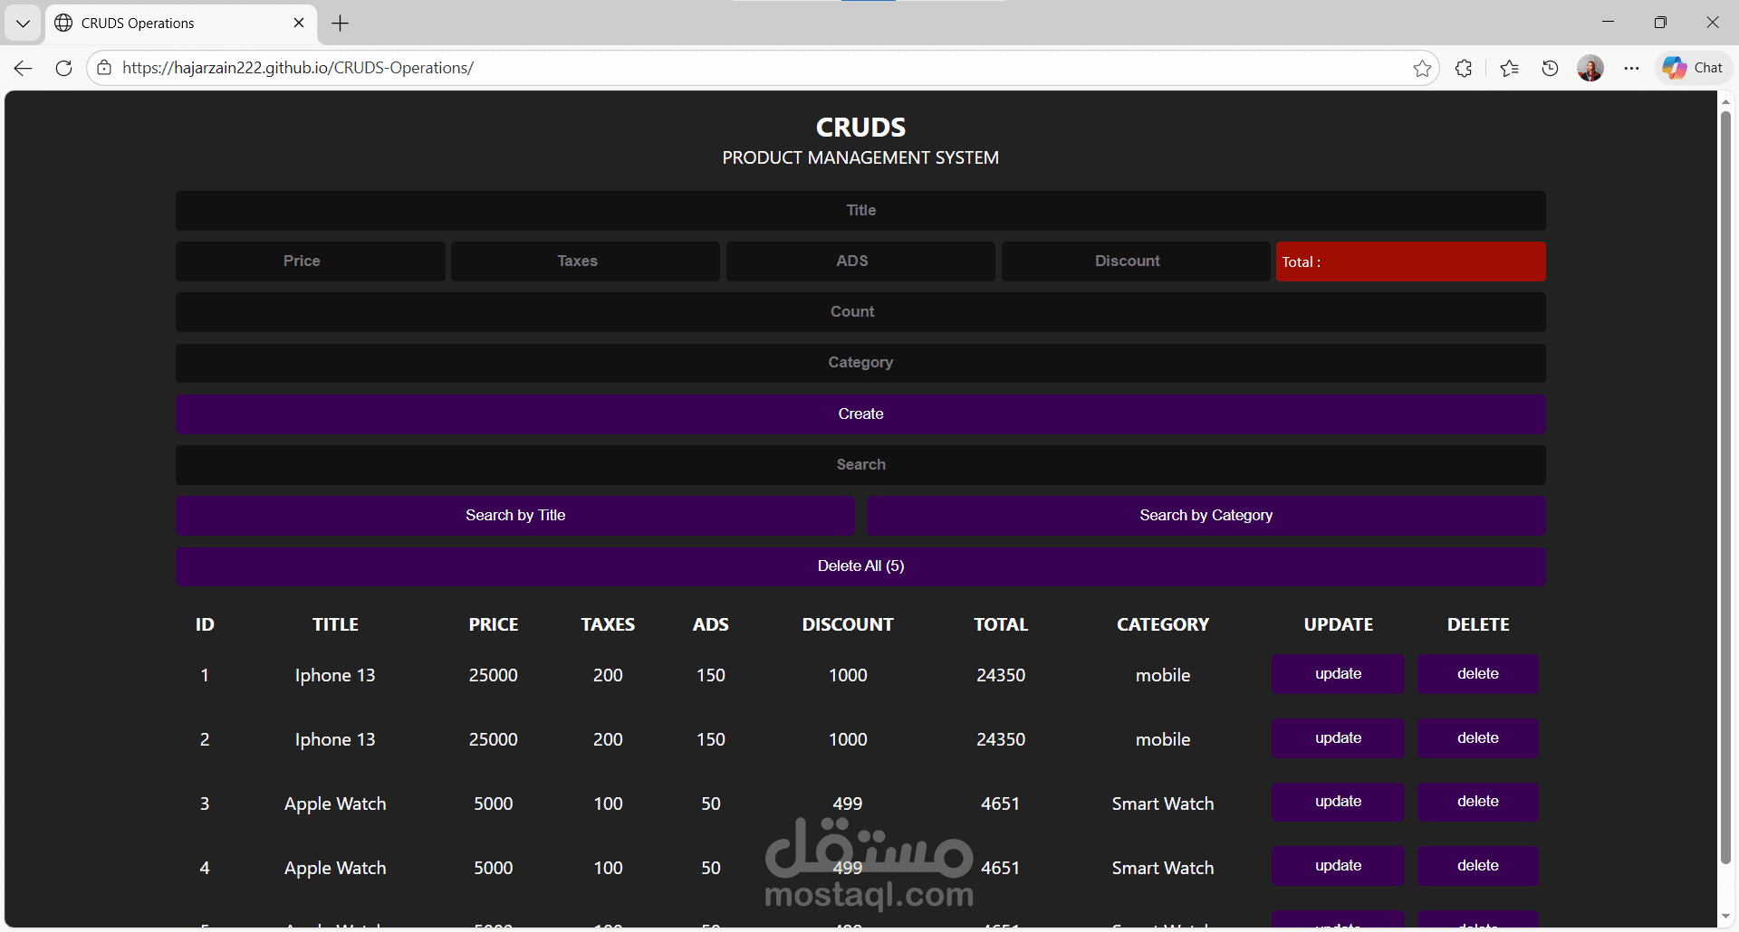Screen dimensions: 1739x932
Task: Click the red Total display box
Action: pos(1411,262)
